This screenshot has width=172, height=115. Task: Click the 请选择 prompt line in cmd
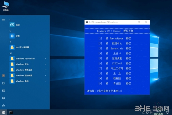click(x=103, y=91)
